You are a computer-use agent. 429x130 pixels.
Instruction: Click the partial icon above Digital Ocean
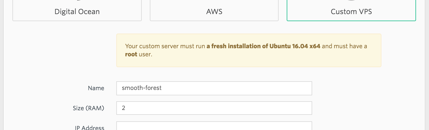[78, 1]
